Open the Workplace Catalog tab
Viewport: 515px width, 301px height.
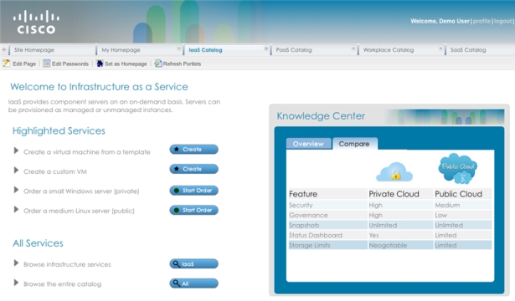click(x=389, y=50)
